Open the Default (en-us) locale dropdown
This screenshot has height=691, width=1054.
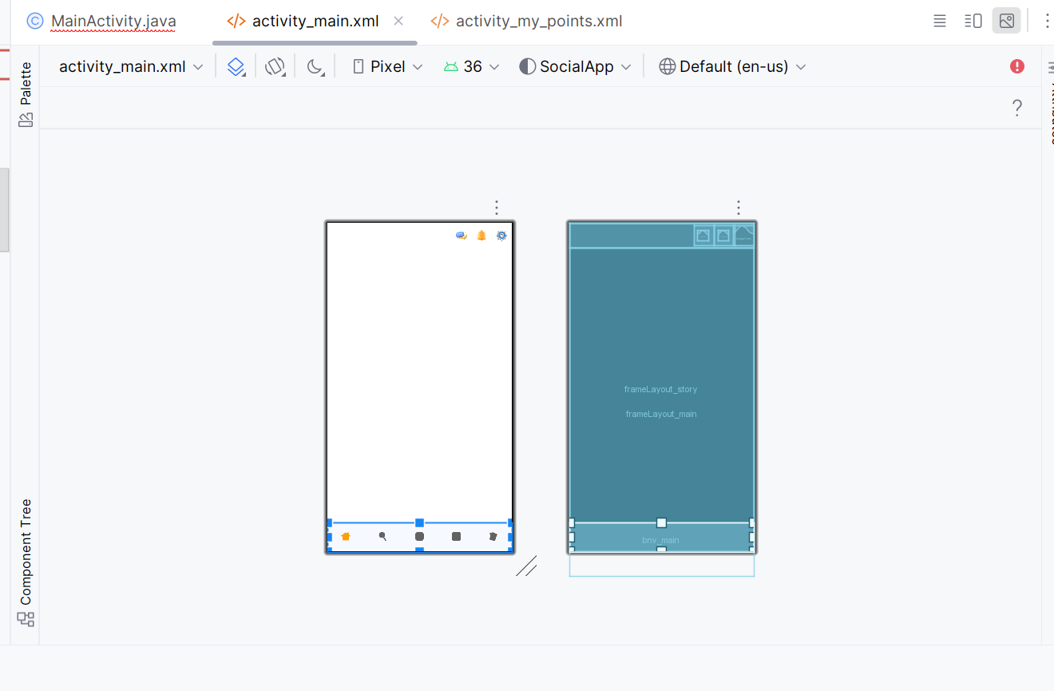[732, 66]
